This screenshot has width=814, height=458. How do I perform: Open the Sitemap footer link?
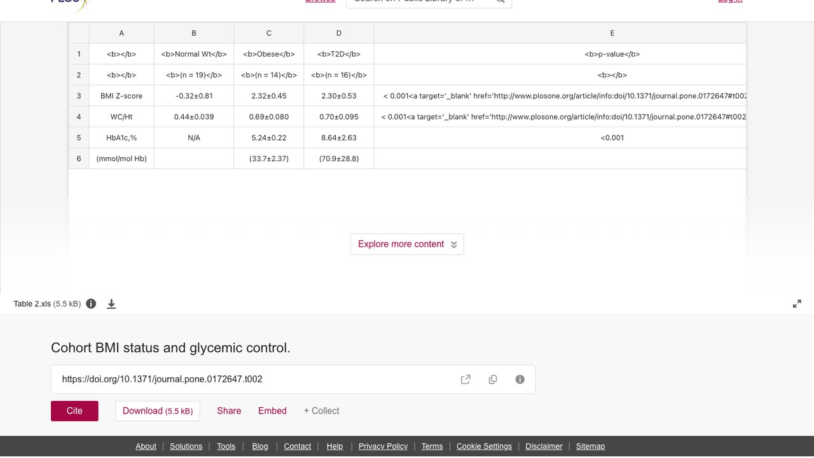click(590, 447)
